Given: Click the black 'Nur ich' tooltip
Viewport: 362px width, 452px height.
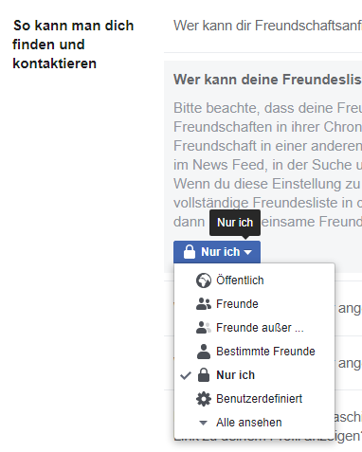Looking at the screenshot, I should pos(235,223).
